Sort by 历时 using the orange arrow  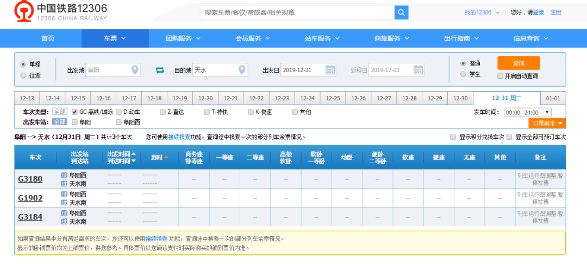(166, 157)
